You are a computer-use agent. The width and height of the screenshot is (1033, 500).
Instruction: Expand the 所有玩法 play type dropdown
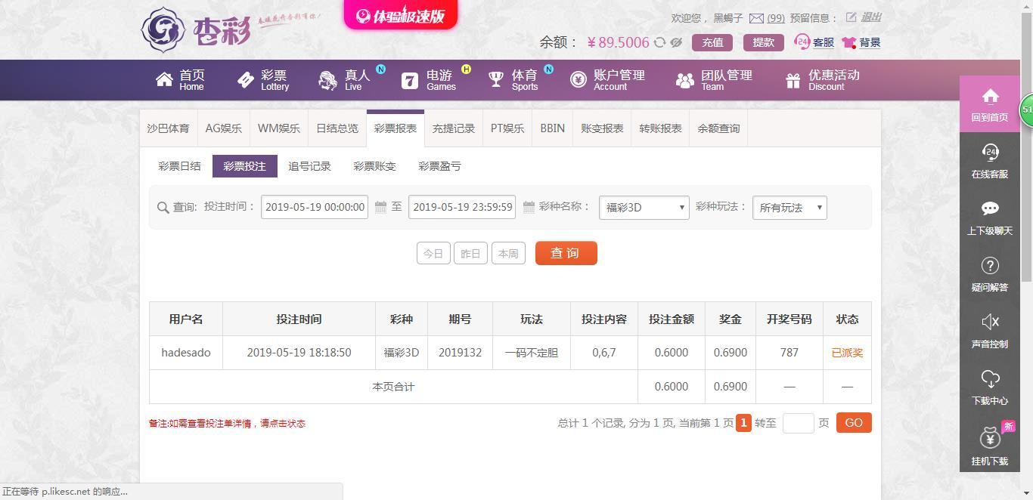tap(789, 208)
